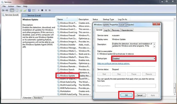Click the gear icon beside Workstation
The height and width of the screenshot is (104, 177).
click(58, 91)
